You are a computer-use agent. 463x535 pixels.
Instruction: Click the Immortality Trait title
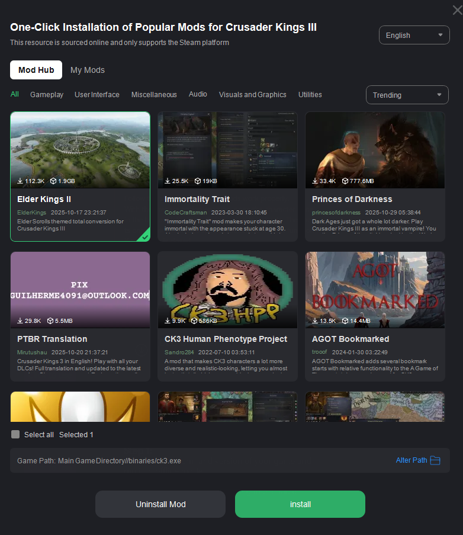click(x=197, y=199)
